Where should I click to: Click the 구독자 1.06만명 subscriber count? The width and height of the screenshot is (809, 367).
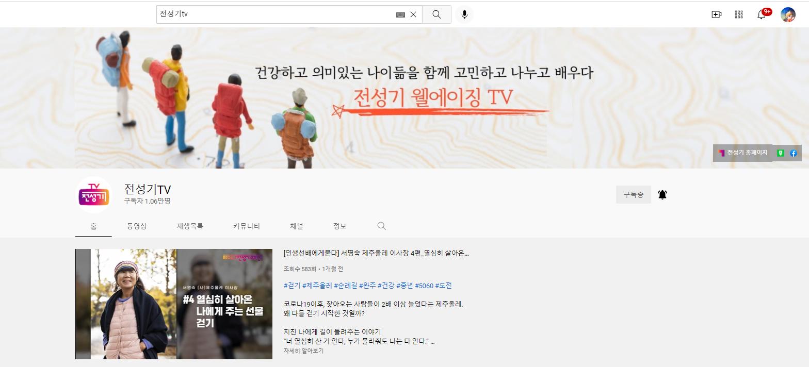tap(147, 201)
